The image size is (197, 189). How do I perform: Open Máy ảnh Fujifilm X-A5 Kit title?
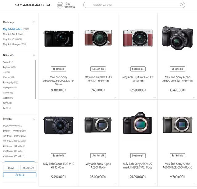pos(138,79)
